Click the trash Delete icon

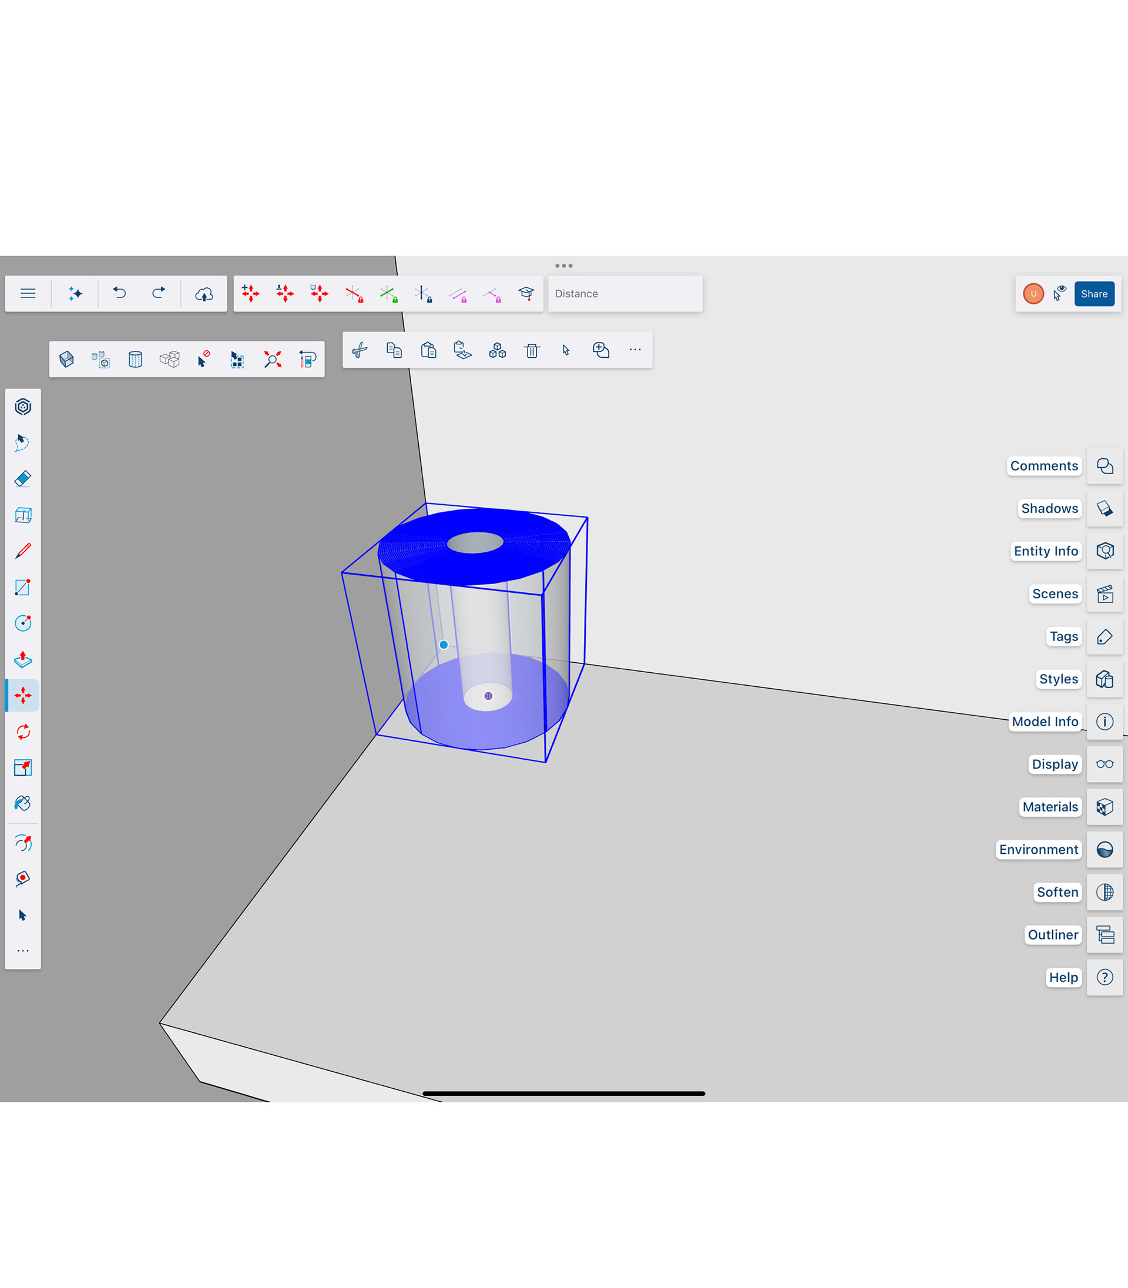[532, 350]
